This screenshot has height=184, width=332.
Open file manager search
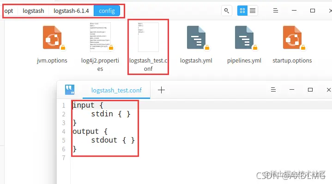pos(227,11)
